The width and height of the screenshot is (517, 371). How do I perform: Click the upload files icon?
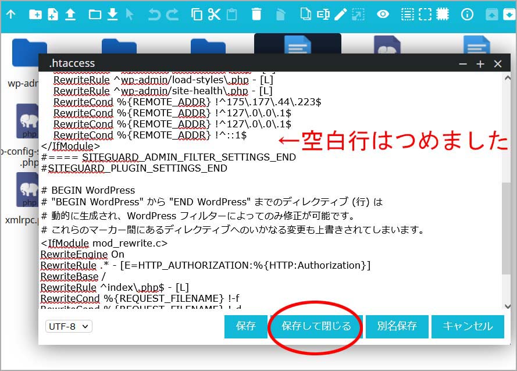(x=70, y=14)
